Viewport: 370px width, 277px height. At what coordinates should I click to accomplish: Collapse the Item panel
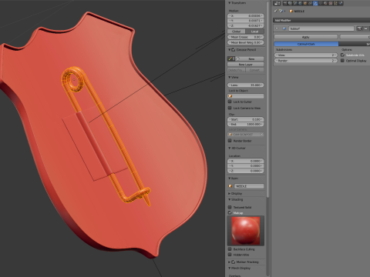[x=230, y=178]
